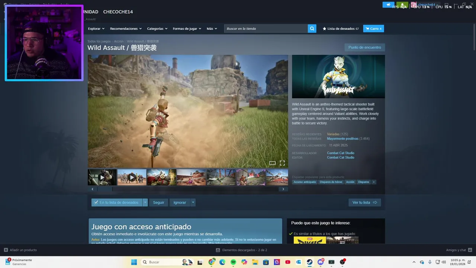Play the second trailer thumbnail
The image size is (476, 268).
point(132,177)
